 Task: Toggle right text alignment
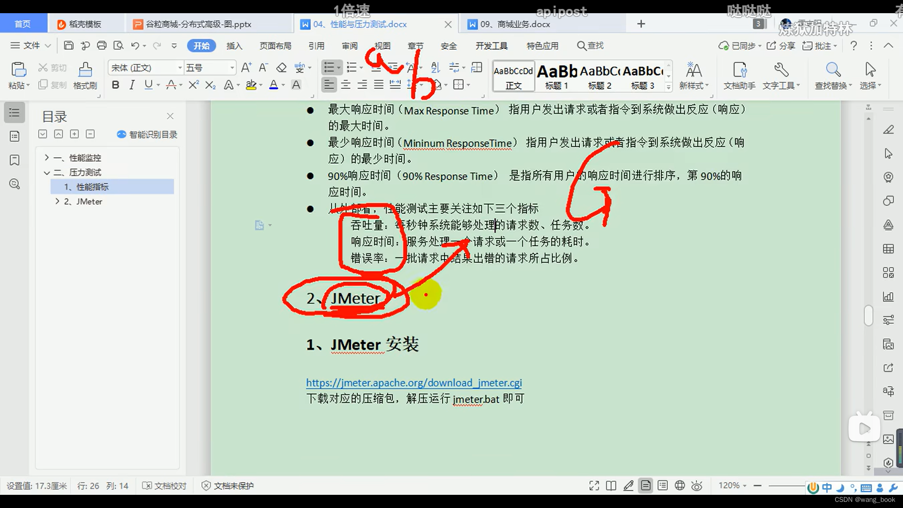362,85
